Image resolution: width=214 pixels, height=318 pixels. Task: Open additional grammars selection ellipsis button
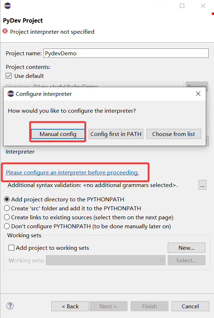pos(202,185)
